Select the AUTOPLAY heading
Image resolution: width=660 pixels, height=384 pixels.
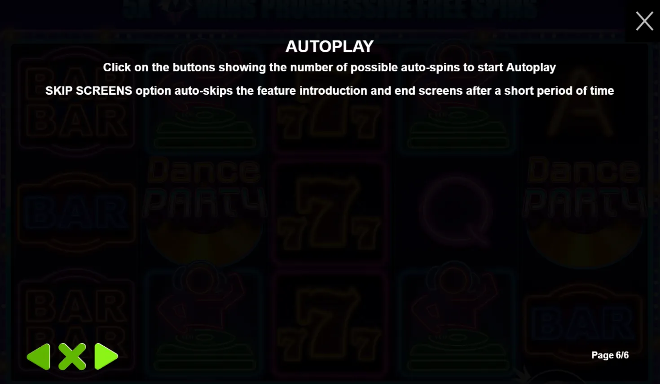330,46
